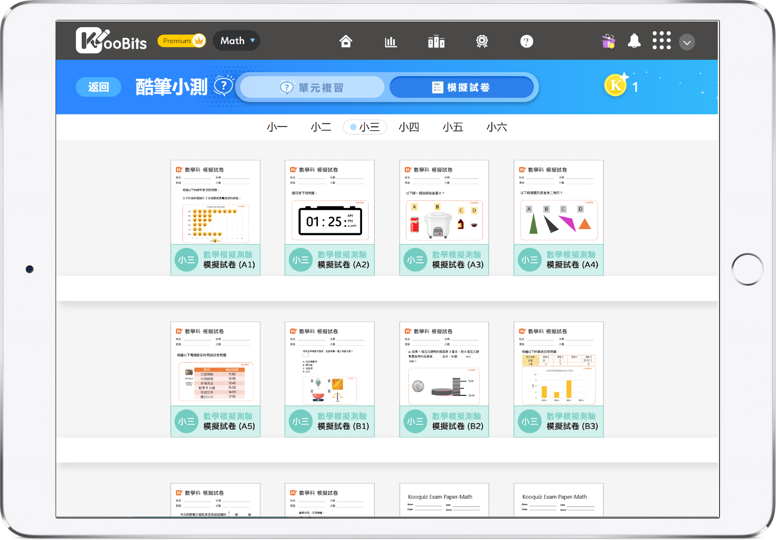Open the help question mark icon in navbar
776x540 pixels.
click(x=527, y=42)
